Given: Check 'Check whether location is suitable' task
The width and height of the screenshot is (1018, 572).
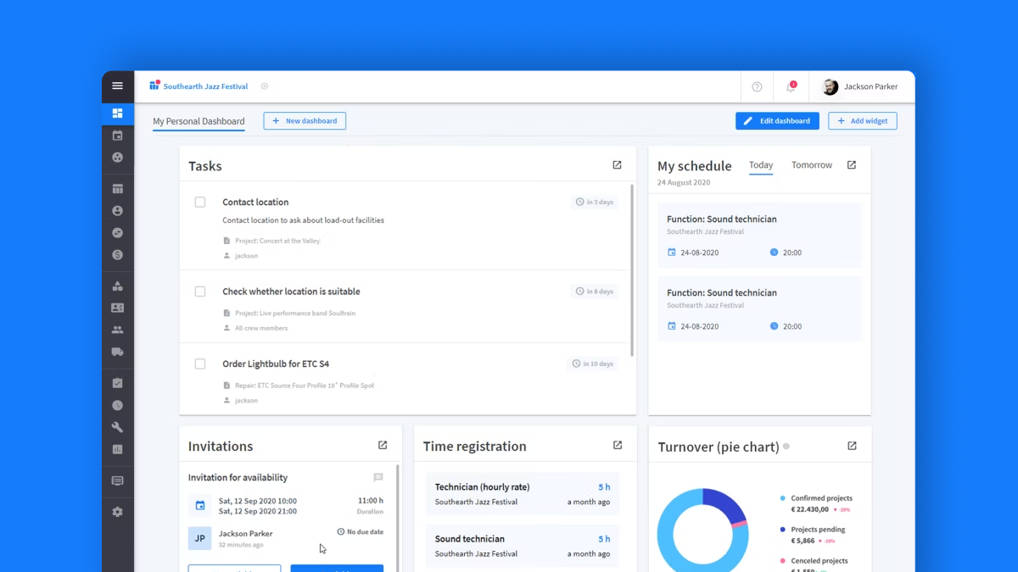Looking at the screenshot, I should coord(200,292).
